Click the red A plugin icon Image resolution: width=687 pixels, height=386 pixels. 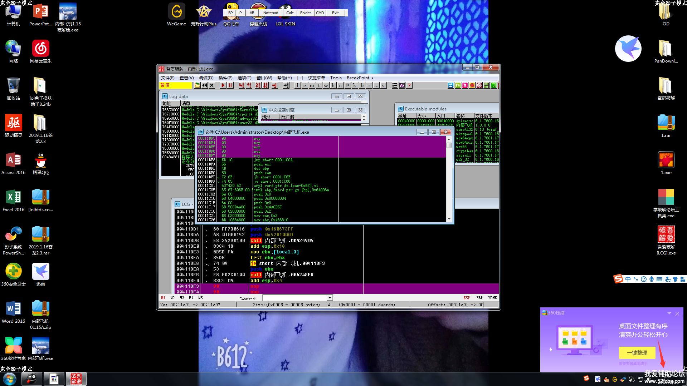point(465,85)
